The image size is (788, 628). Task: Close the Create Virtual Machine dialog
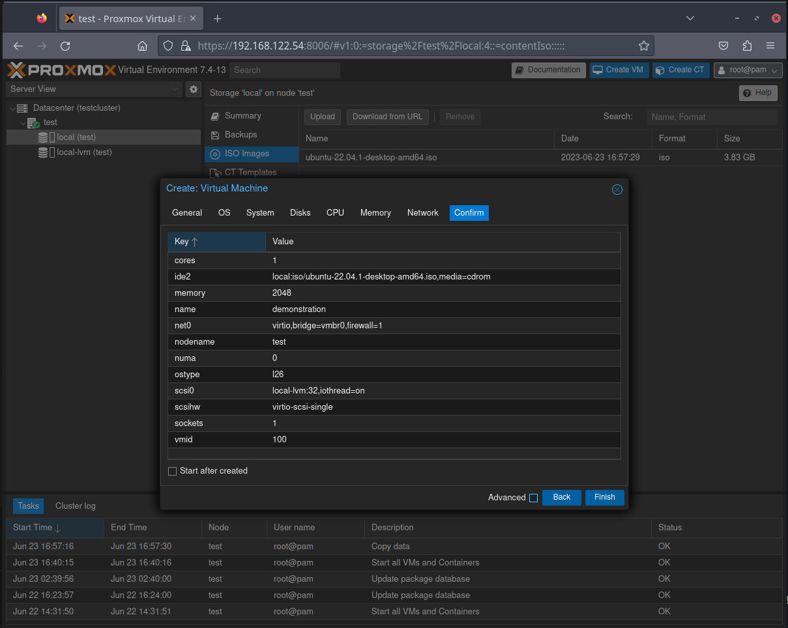click(x=617, y=190)
